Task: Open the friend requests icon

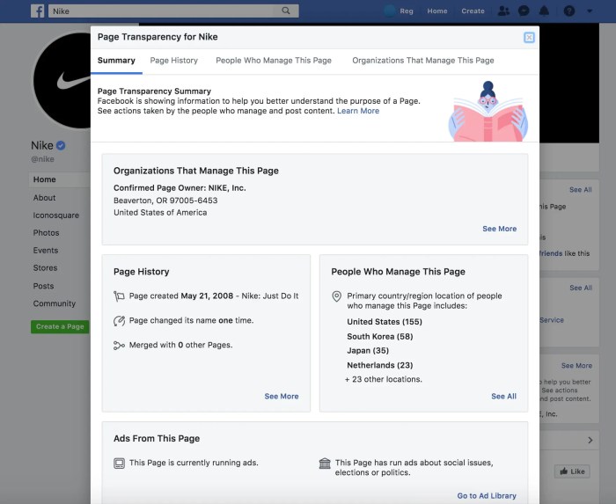Action: coord(503,11)
